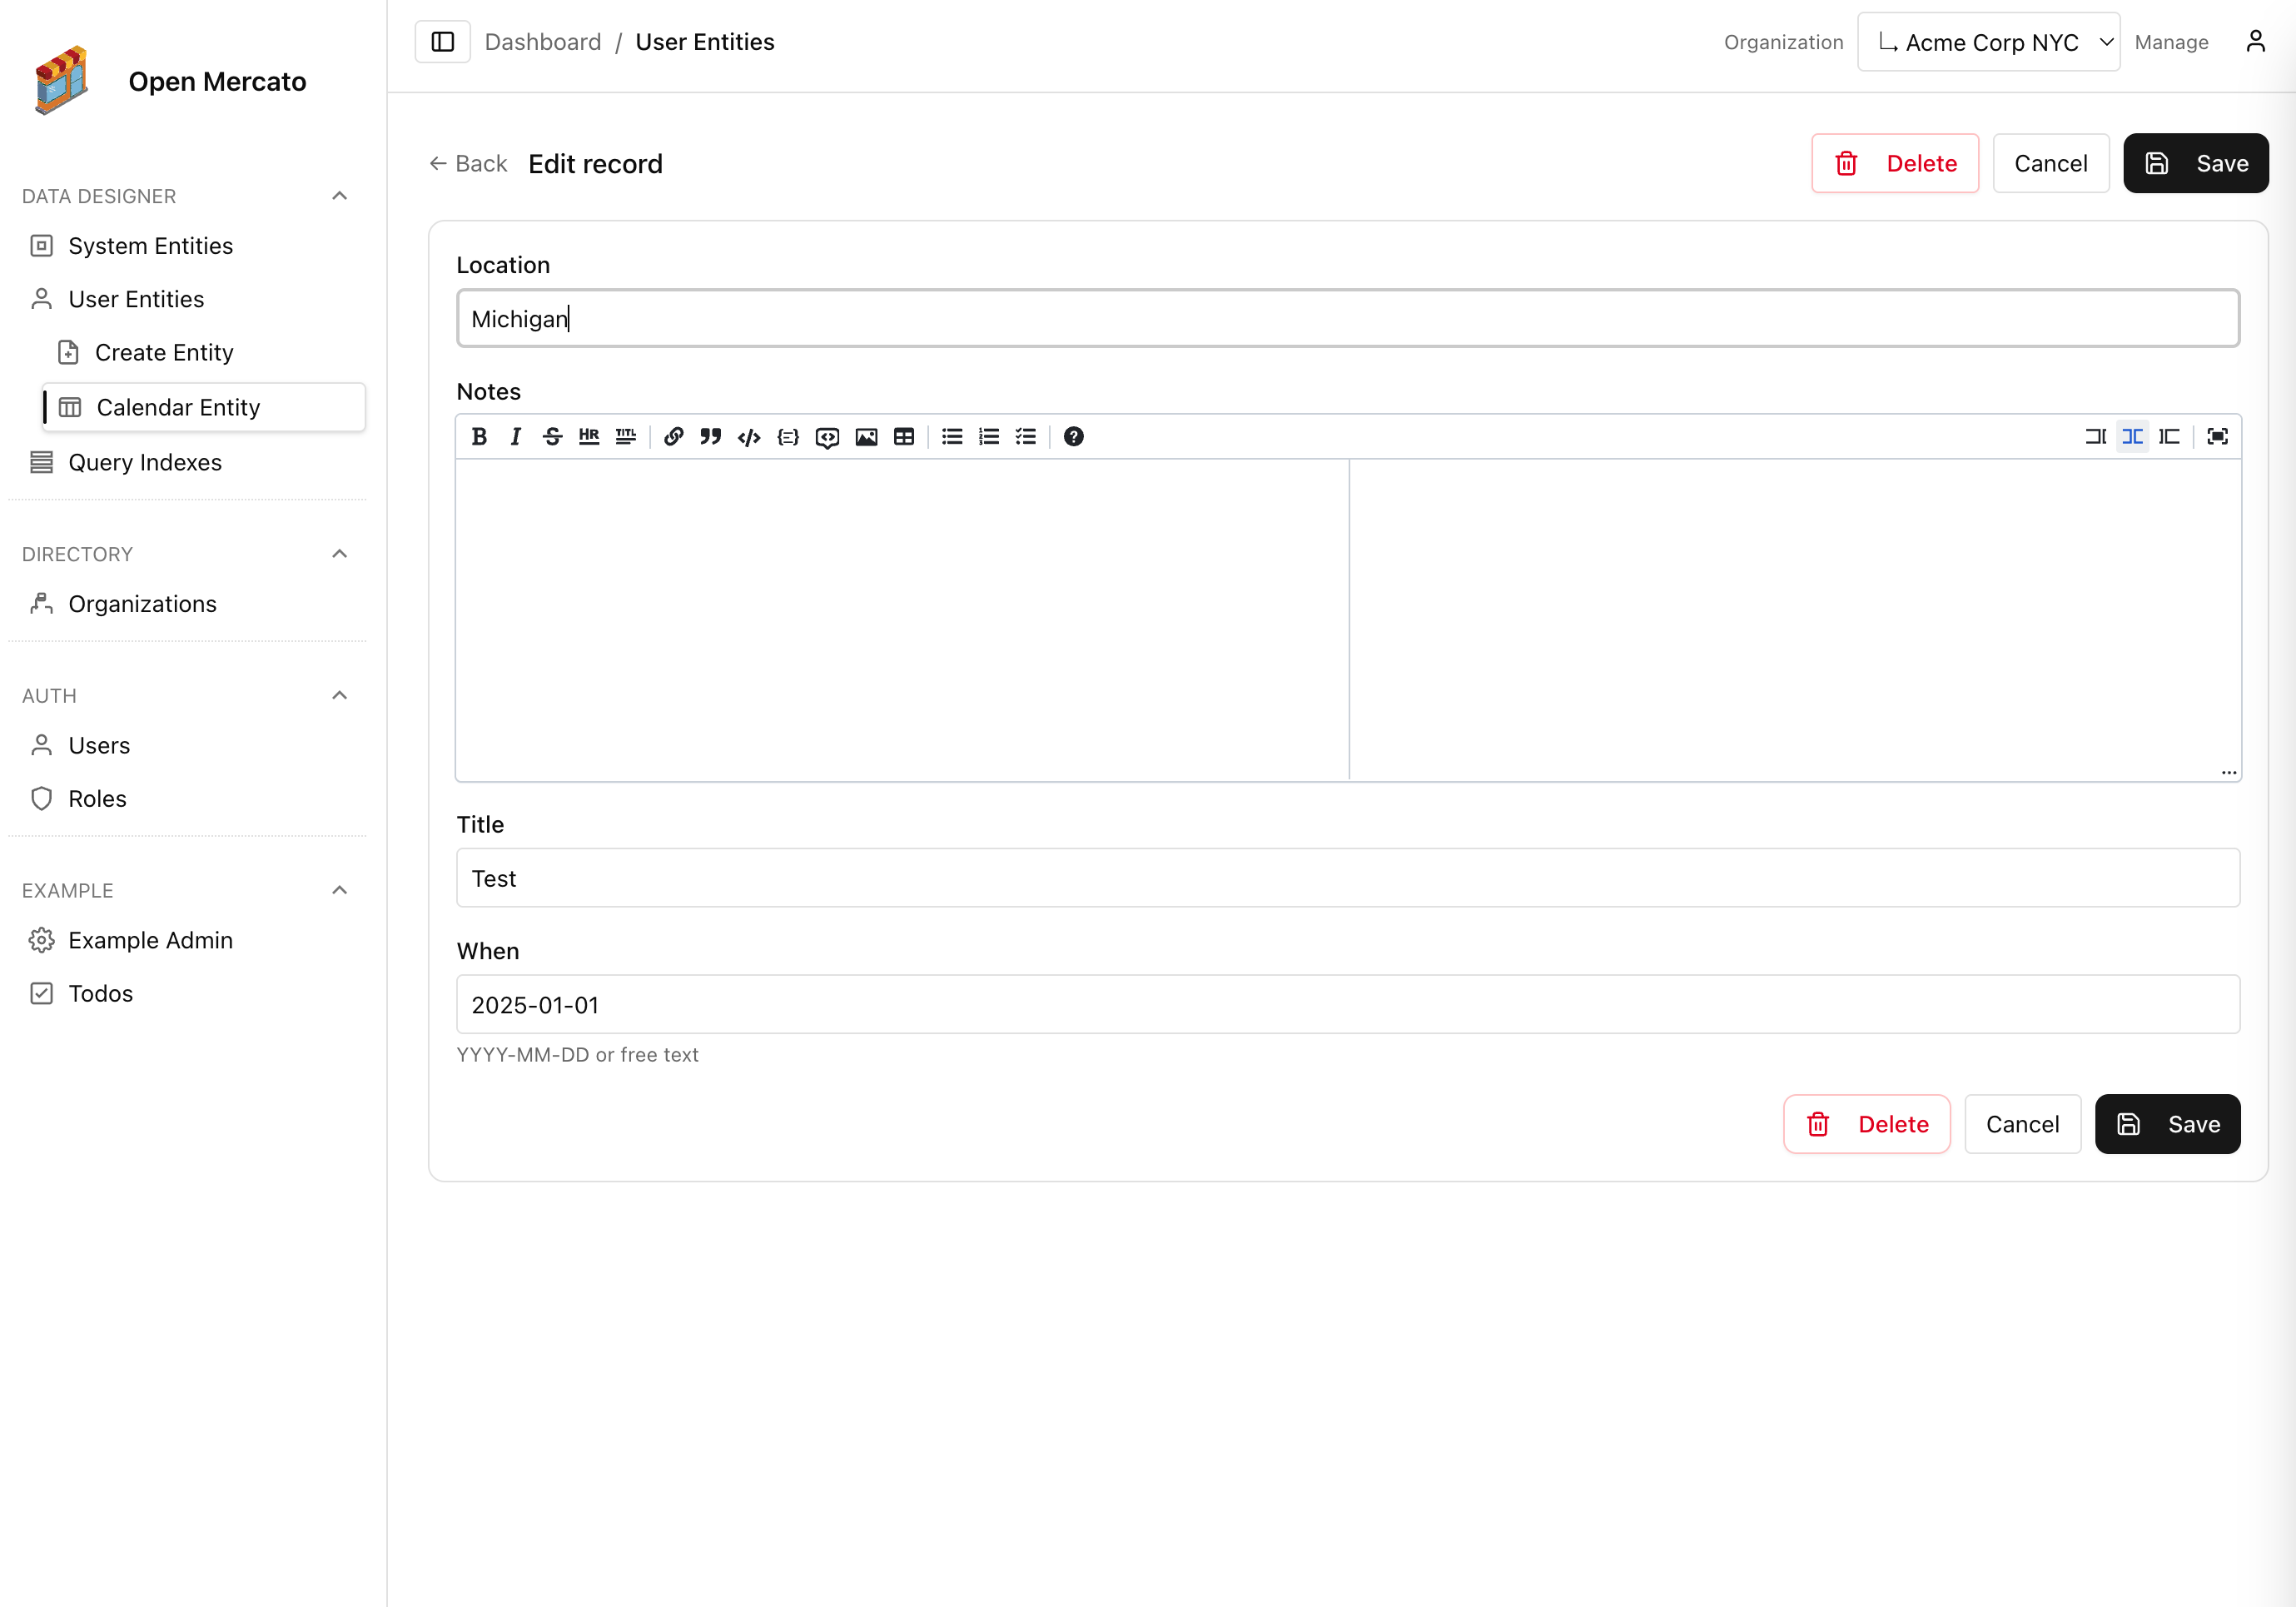Click the strikethrough icon in Notes toolbar
The image size is (2296, 1607).
point(552,436)
